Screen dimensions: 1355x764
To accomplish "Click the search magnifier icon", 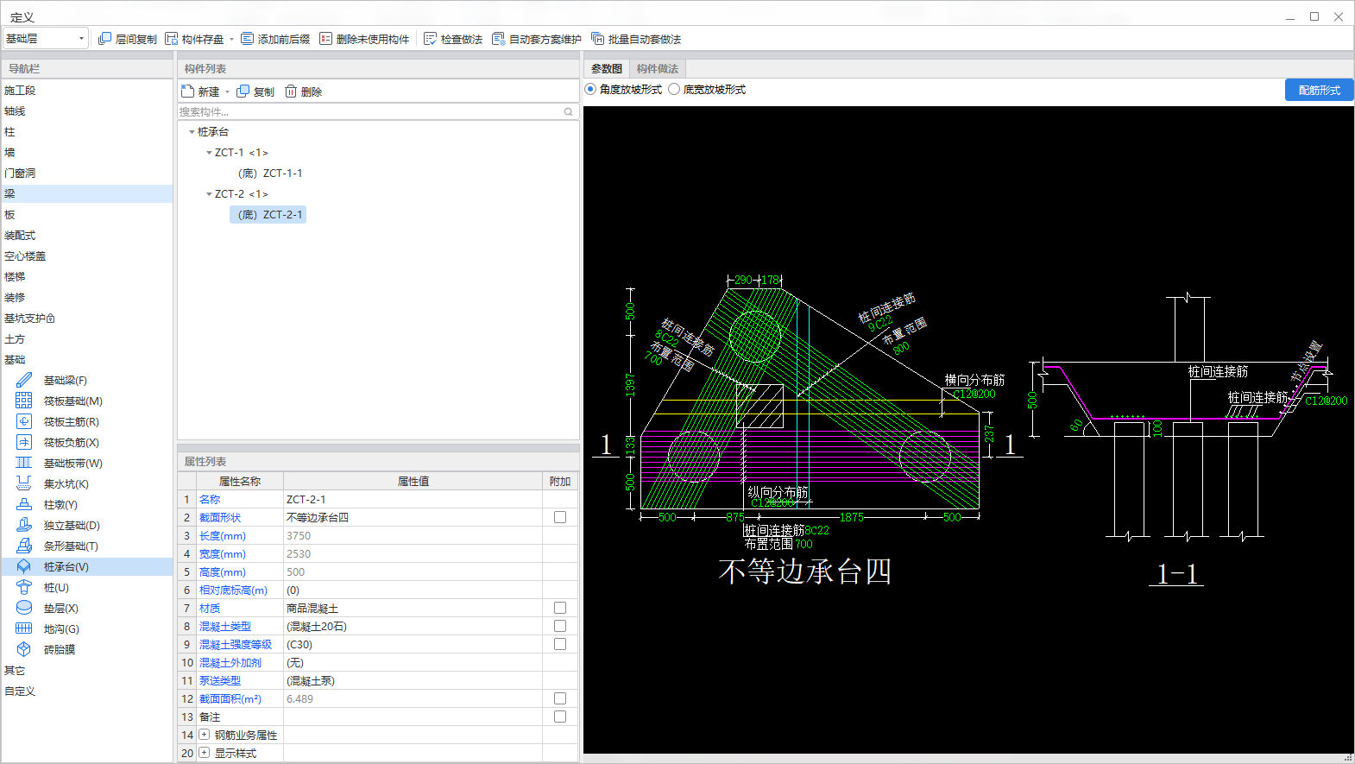I will (x=569, y=111).
